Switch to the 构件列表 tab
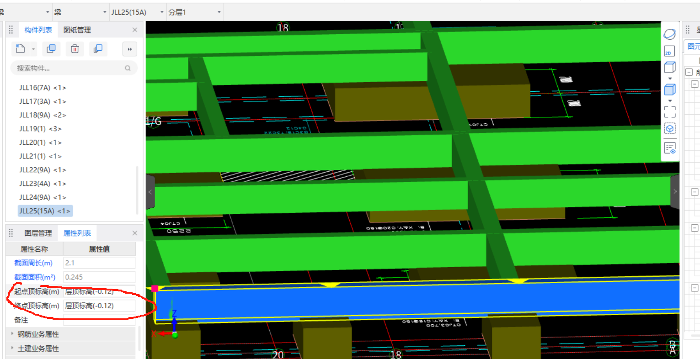Screen dimensions: 700x359 (x=38, y=30)
